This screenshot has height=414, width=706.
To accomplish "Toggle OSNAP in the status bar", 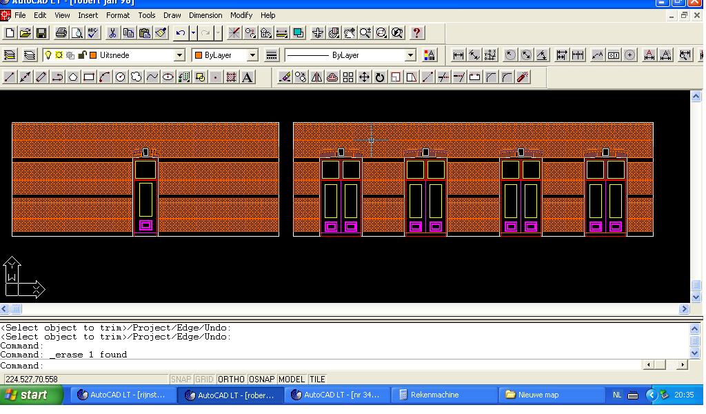I will (x=261, y=379).
